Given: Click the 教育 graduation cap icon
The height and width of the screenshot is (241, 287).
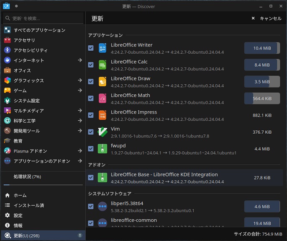Looking at the screenshot, I should [x=8, y=141].
